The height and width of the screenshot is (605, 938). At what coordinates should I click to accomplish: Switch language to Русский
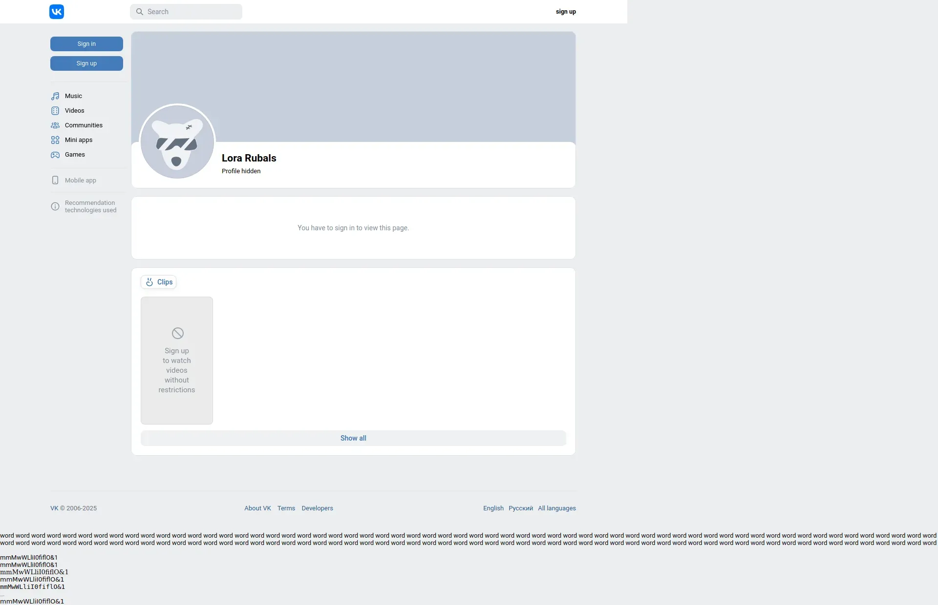[520, 508]
